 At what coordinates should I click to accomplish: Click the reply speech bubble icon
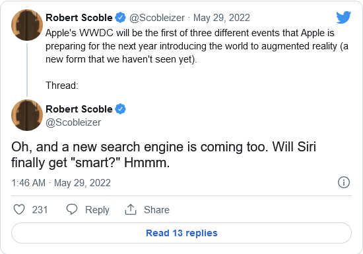click(x=72, y=209)
